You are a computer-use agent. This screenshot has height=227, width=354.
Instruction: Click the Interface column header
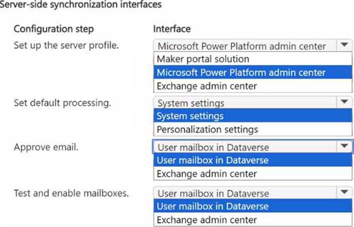point(172,29)
